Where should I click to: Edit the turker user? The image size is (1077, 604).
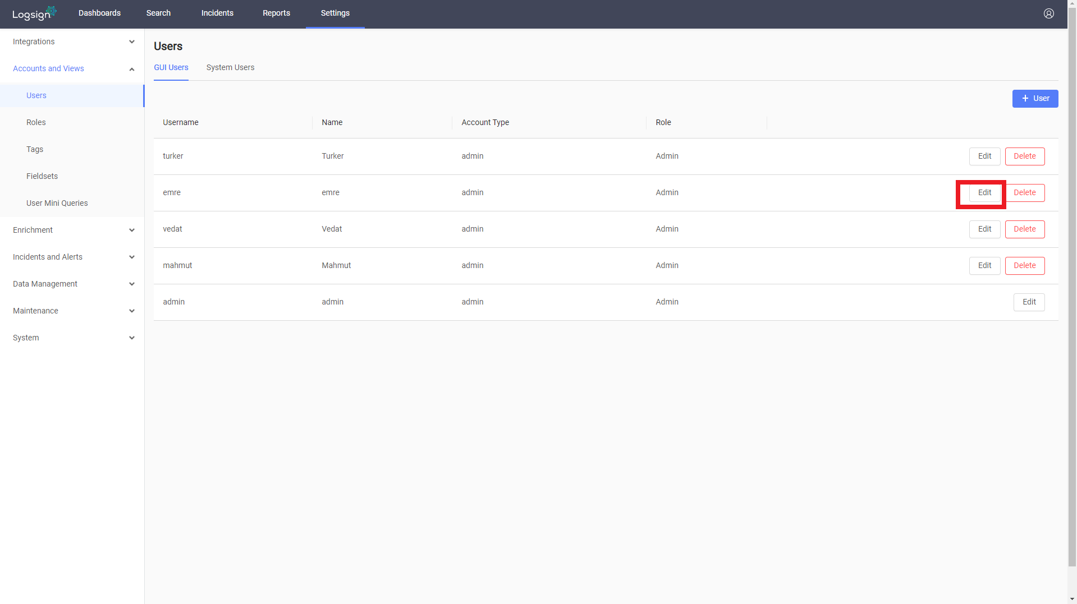tap(984, 156)
